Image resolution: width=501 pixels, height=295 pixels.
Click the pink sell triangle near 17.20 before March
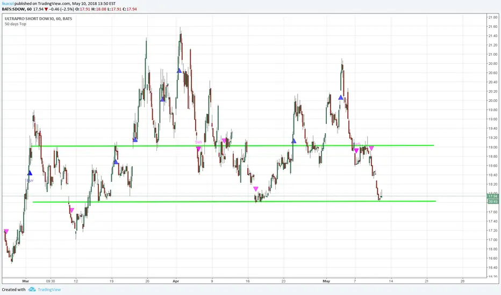coord(6,231)
